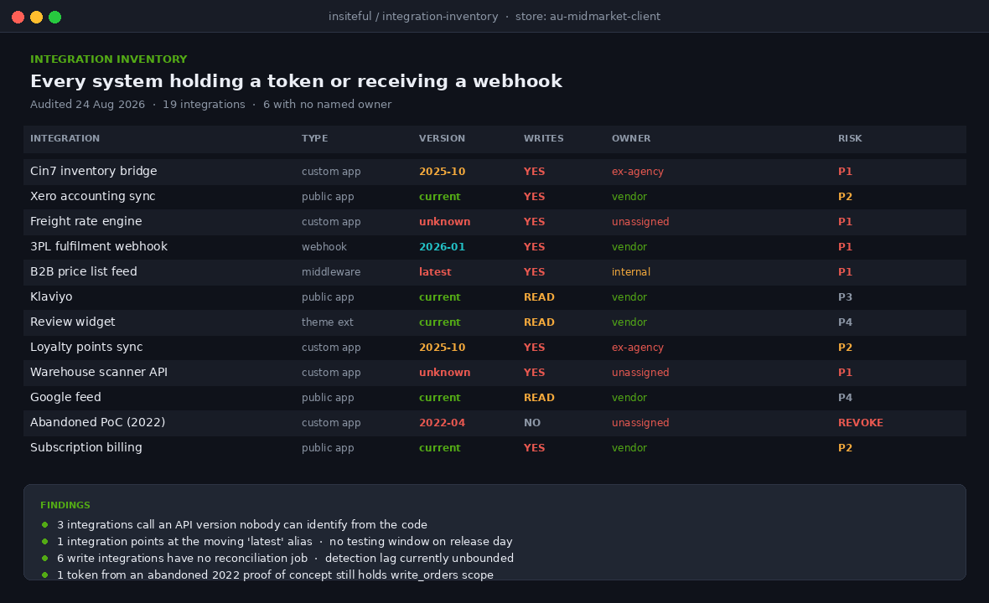Image resolution: width=989 pixels, height=603 pixels.
Task: Click the internal owner of B2B price feed
Action: [x=631, y=272]
